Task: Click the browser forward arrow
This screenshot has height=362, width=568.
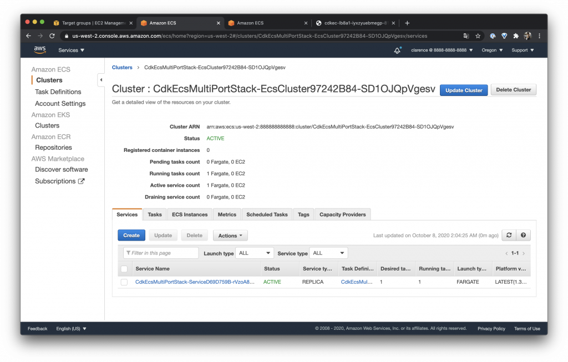Action: 40,36
